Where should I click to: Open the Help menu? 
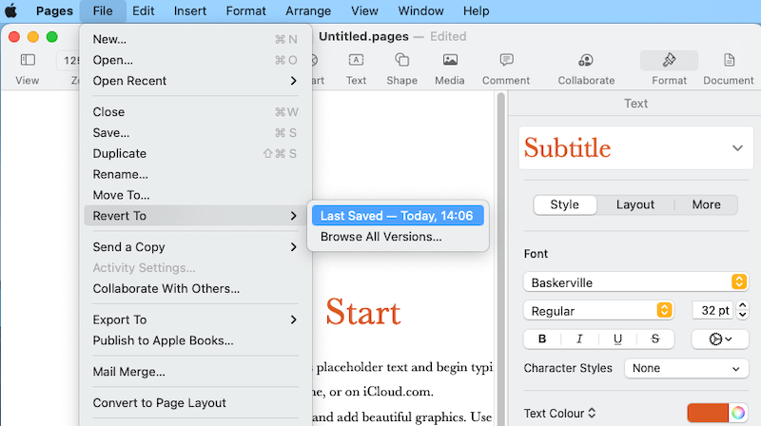[x=477, y=10]
